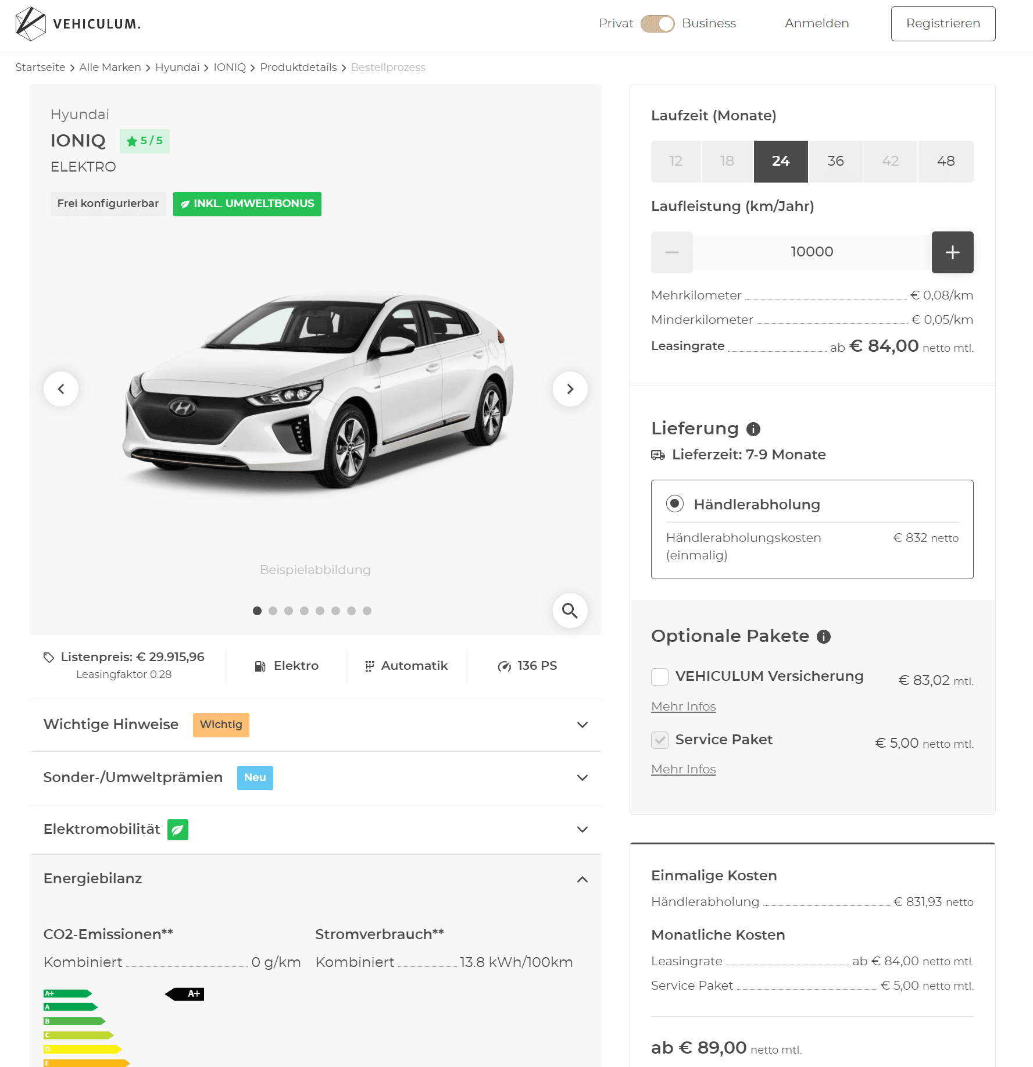Select 36 months Laufzeit
The width and height of the screenshot is (1033, 1067).
tap(836, 162)
